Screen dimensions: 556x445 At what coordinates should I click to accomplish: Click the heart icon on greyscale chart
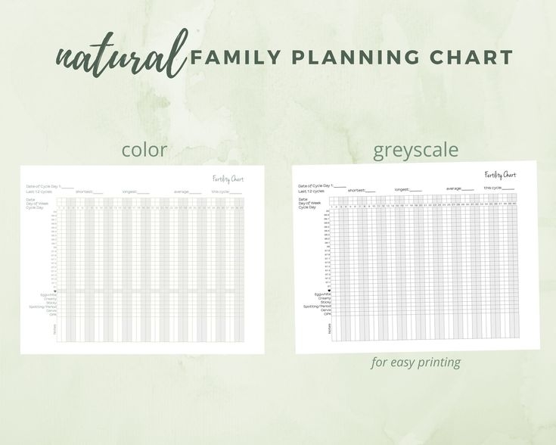tap(329, 290)
